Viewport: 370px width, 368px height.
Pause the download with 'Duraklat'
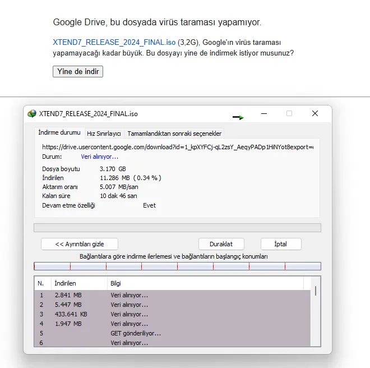[221, 244]
